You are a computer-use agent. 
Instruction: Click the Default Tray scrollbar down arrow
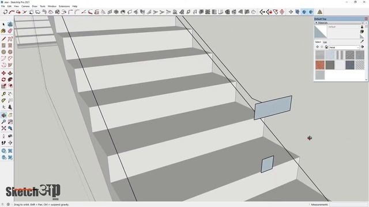366,80
